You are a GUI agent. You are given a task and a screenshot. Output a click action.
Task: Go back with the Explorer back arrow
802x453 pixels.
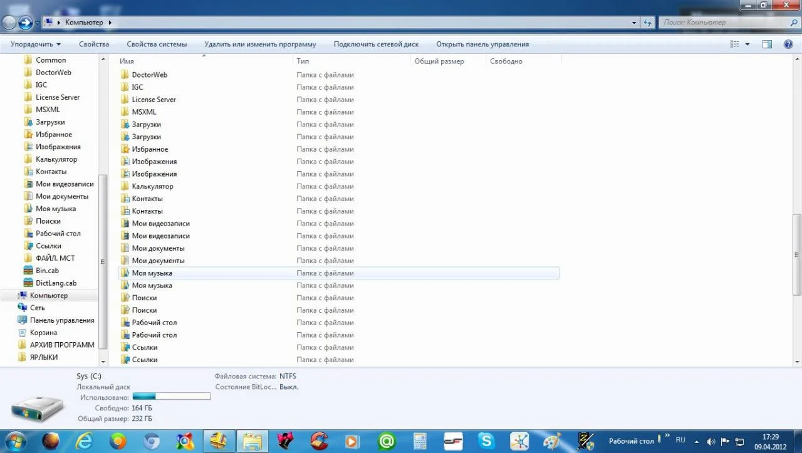(x=9, y=23)
